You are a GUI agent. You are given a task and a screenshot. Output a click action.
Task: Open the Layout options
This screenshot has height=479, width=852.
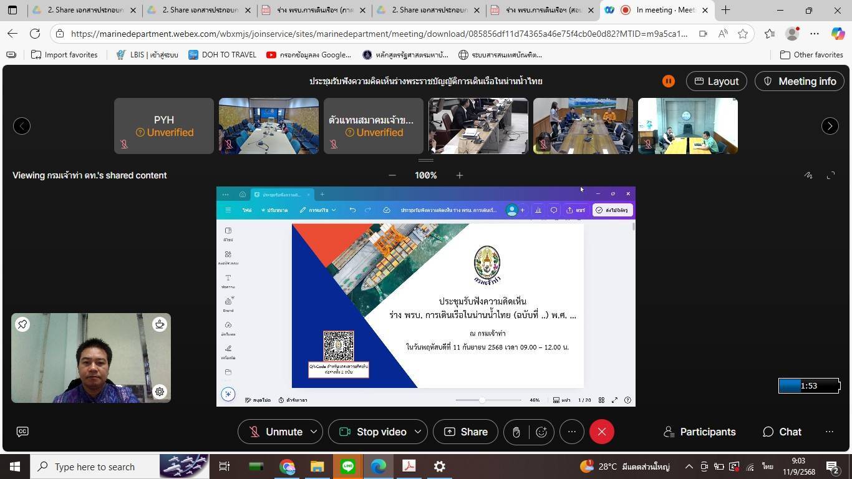pyautogui.click(x=716, y=81)
